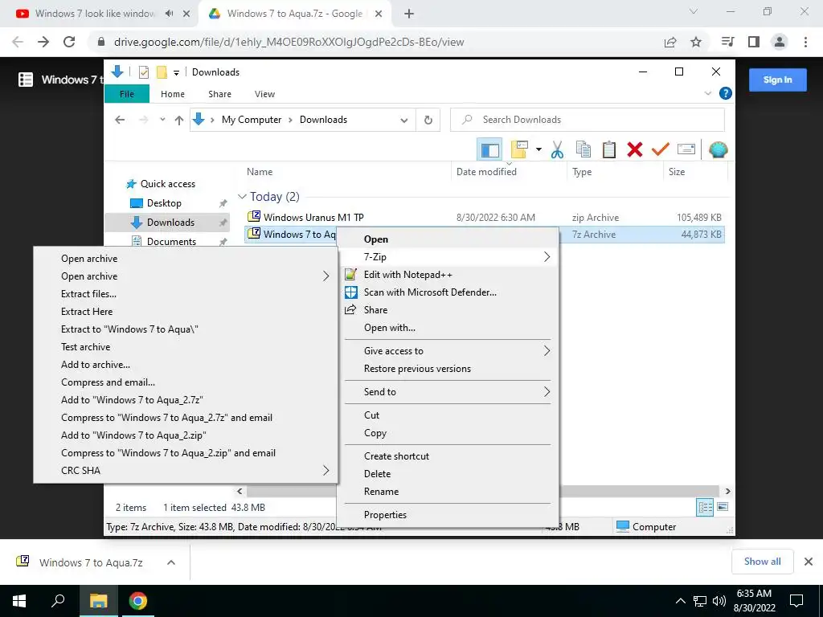This screenshot has width=823, height=617.
Task: Open Windows Start menu
Action: 19,601
